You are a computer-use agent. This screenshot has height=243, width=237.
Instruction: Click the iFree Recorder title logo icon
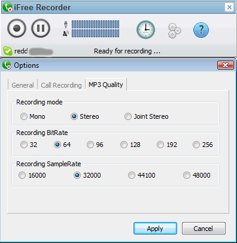(x=8, y=7)
